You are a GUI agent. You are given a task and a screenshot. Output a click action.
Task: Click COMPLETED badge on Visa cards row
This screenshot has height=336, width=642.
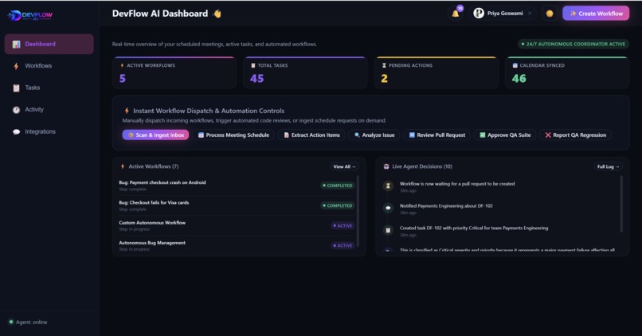338,205
